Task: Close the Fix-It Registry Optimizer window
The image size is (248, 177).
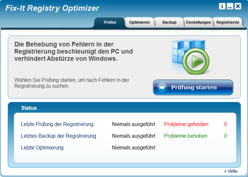Action: tap(238, 6)
